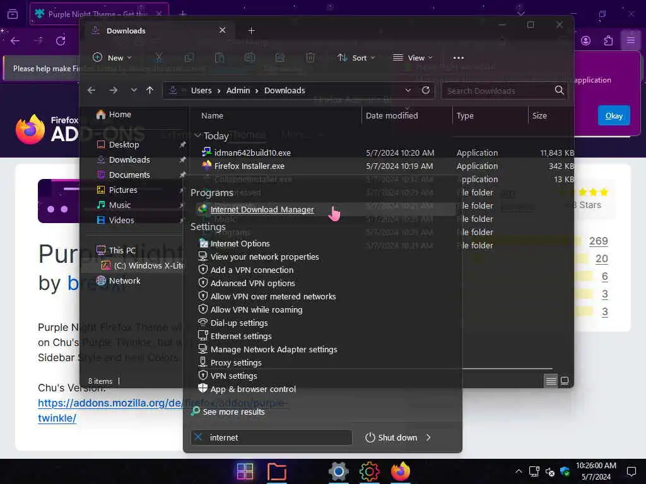This screenshot has height=484, width=646.
Task: Open VPN settings result
Action: (233, 376)
